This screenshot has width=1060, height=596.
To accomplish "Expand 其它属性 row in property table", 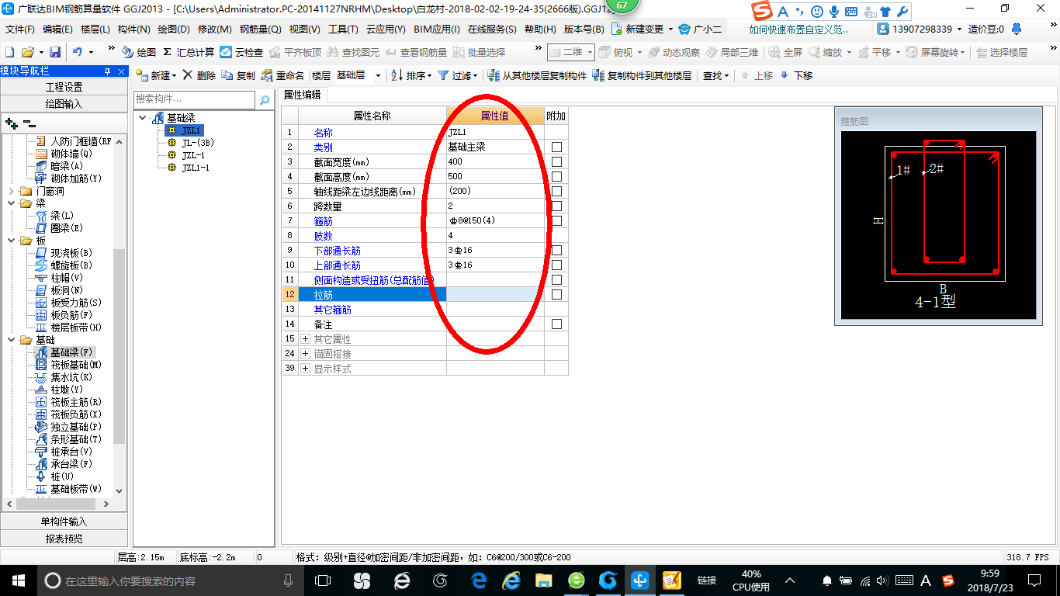I will click(x=305, y=339).
